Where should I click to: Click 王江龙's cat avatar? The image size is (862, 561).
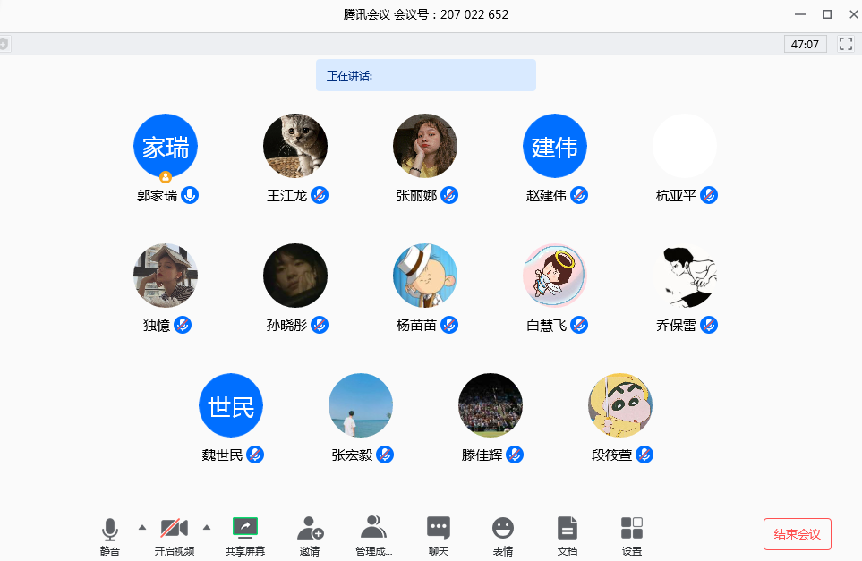pos(295,146)
